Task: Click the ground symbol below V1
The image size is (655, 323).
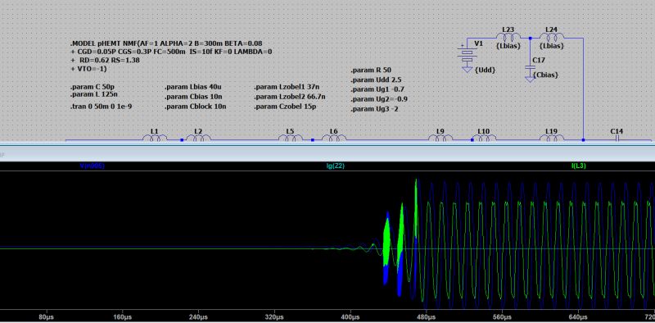Action: click(467, 69)
